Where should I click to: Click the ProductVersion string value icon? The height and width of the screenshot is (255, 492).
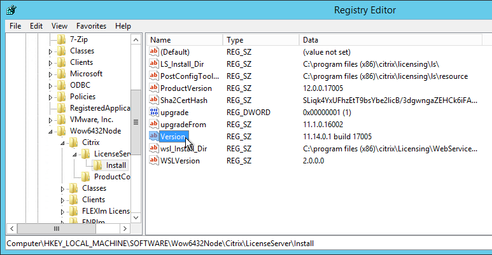[154, 88]
